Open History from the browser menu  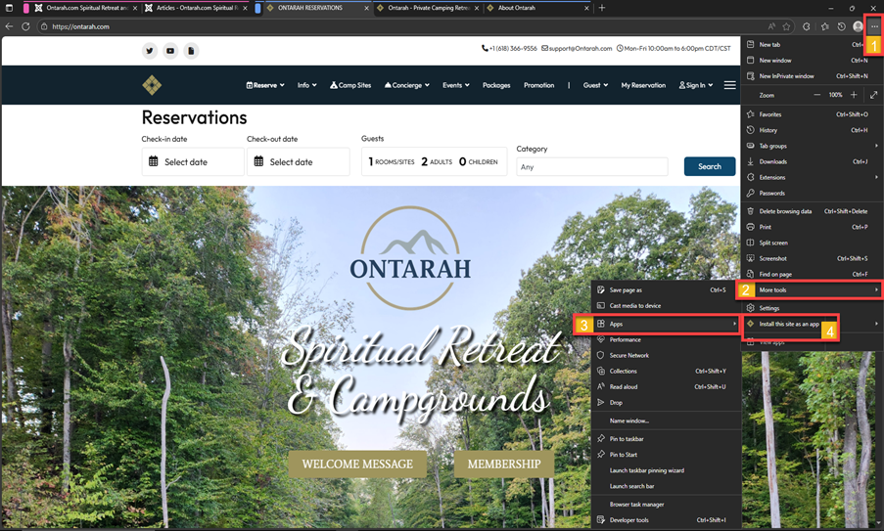click(812, 130)
